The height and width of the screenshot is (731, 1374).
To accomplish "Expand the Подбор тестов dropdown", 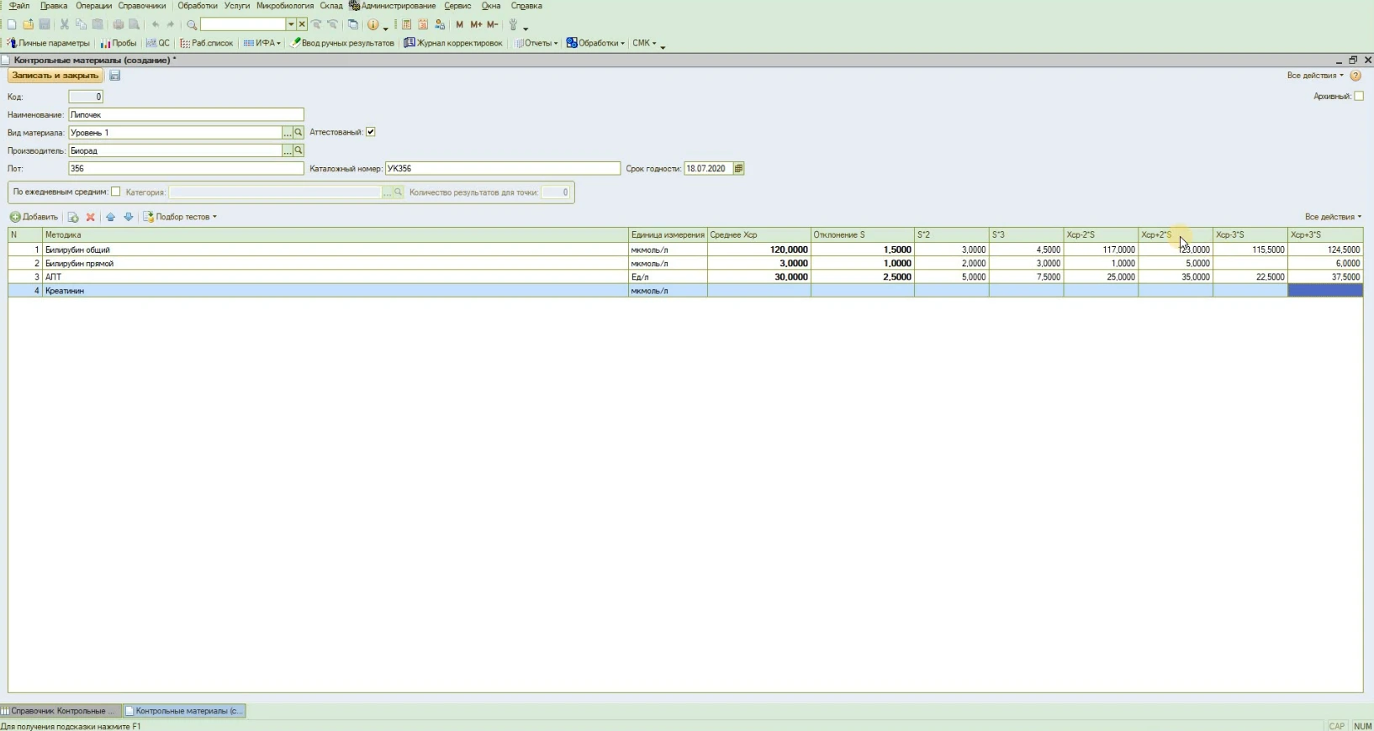I will 181,217.
